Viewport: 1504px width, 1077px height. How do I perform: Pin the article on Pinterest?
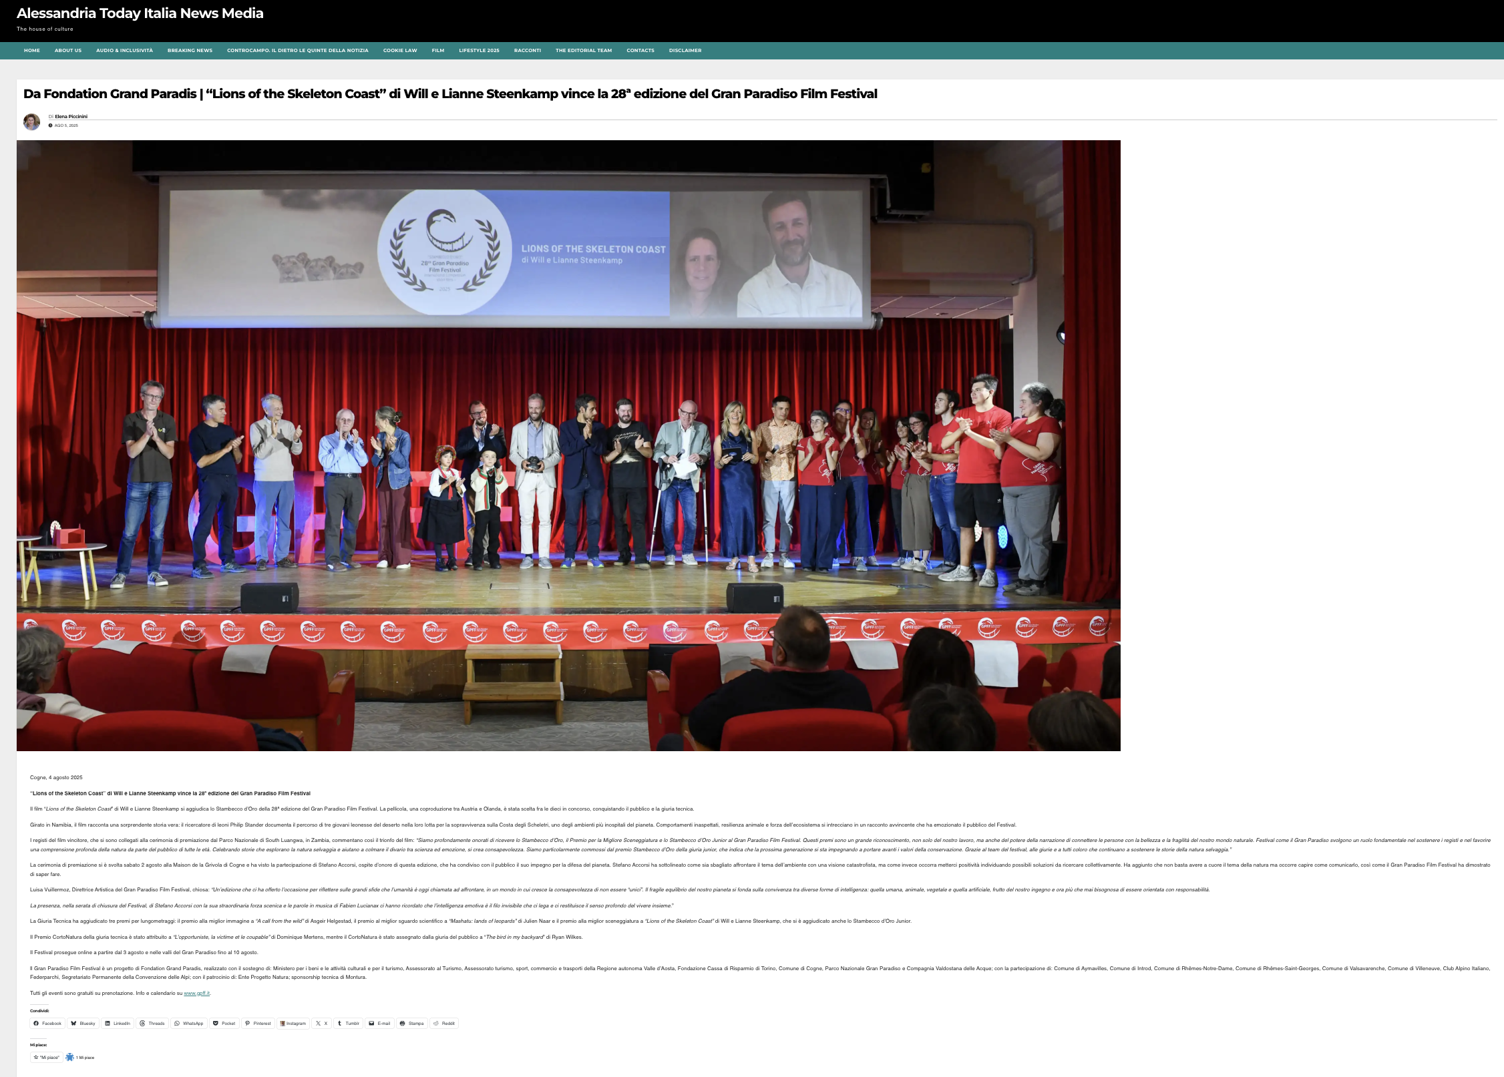[258, 1023]
